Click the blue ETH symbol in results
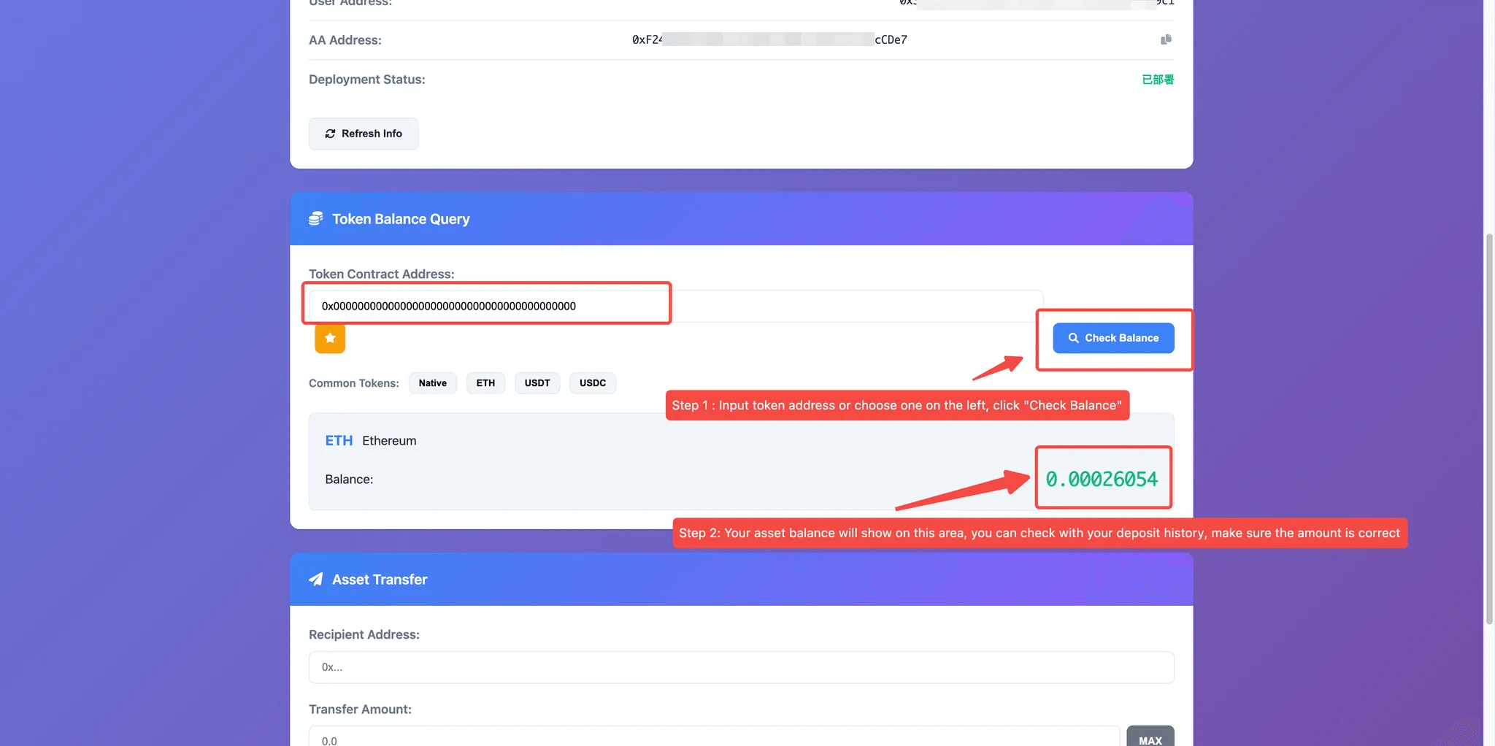Viewport: 1495px width, 746px height. (x=339, y=441)
